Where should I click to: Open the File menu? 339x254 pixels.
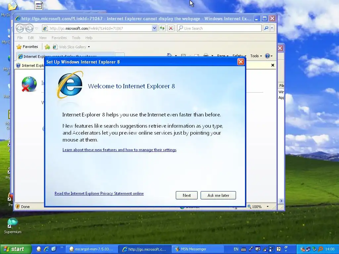pos(20,38)
